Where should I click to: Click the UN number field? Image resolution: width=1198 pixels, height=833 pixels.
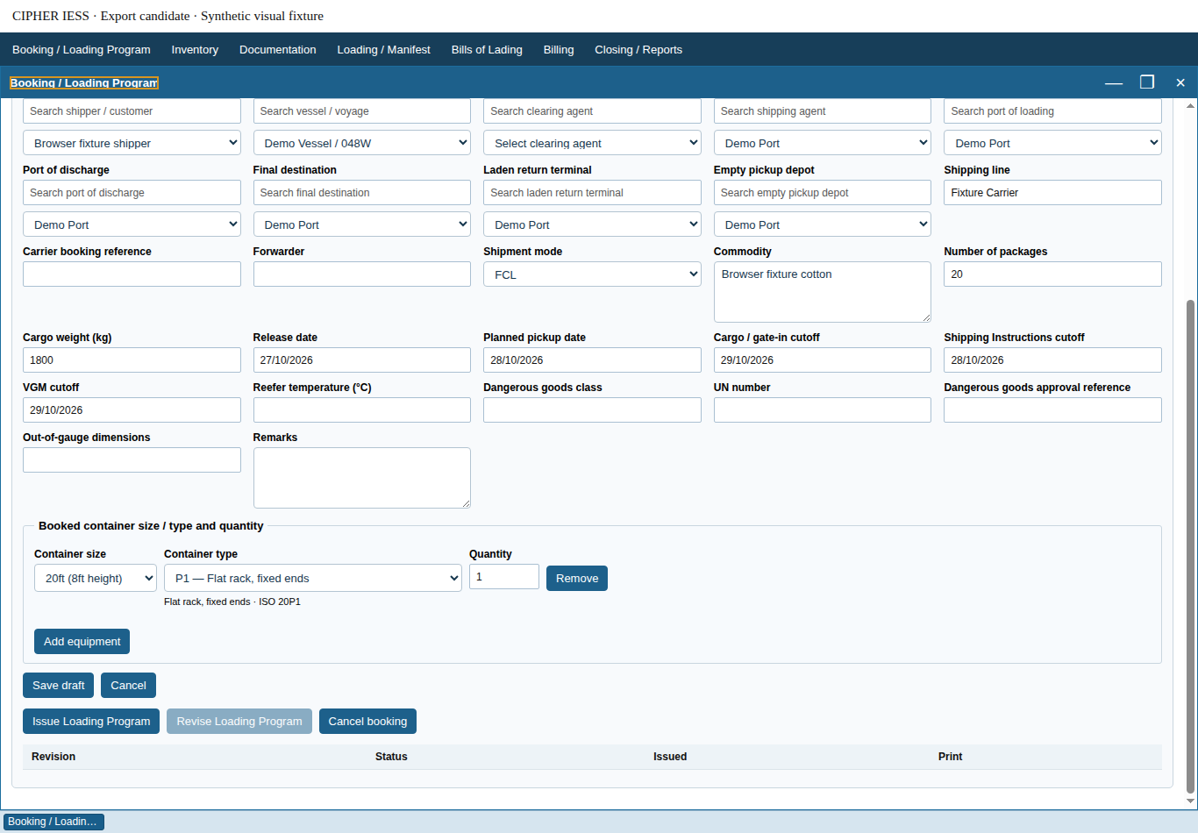click(x=823, y=410)
